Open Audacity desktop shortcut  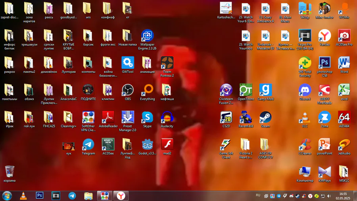(167, 117)
